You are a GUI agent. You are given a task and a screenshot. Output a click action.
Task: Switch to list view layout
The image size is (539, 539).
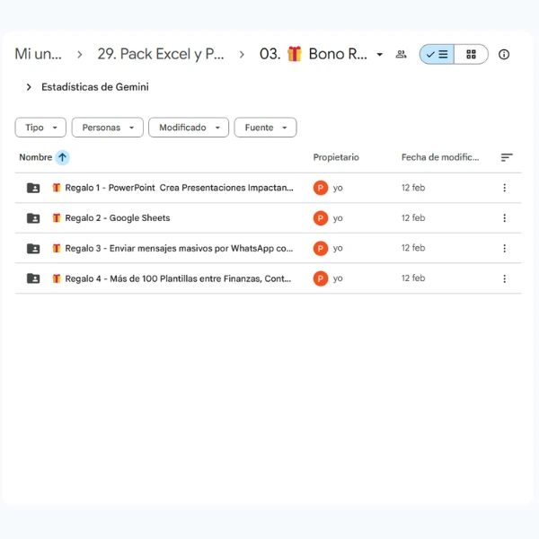tap(437, 54)
